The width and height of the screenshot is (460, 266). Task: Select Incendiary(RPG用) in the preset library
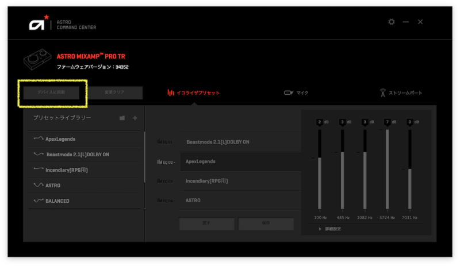[x=84, y=170]
